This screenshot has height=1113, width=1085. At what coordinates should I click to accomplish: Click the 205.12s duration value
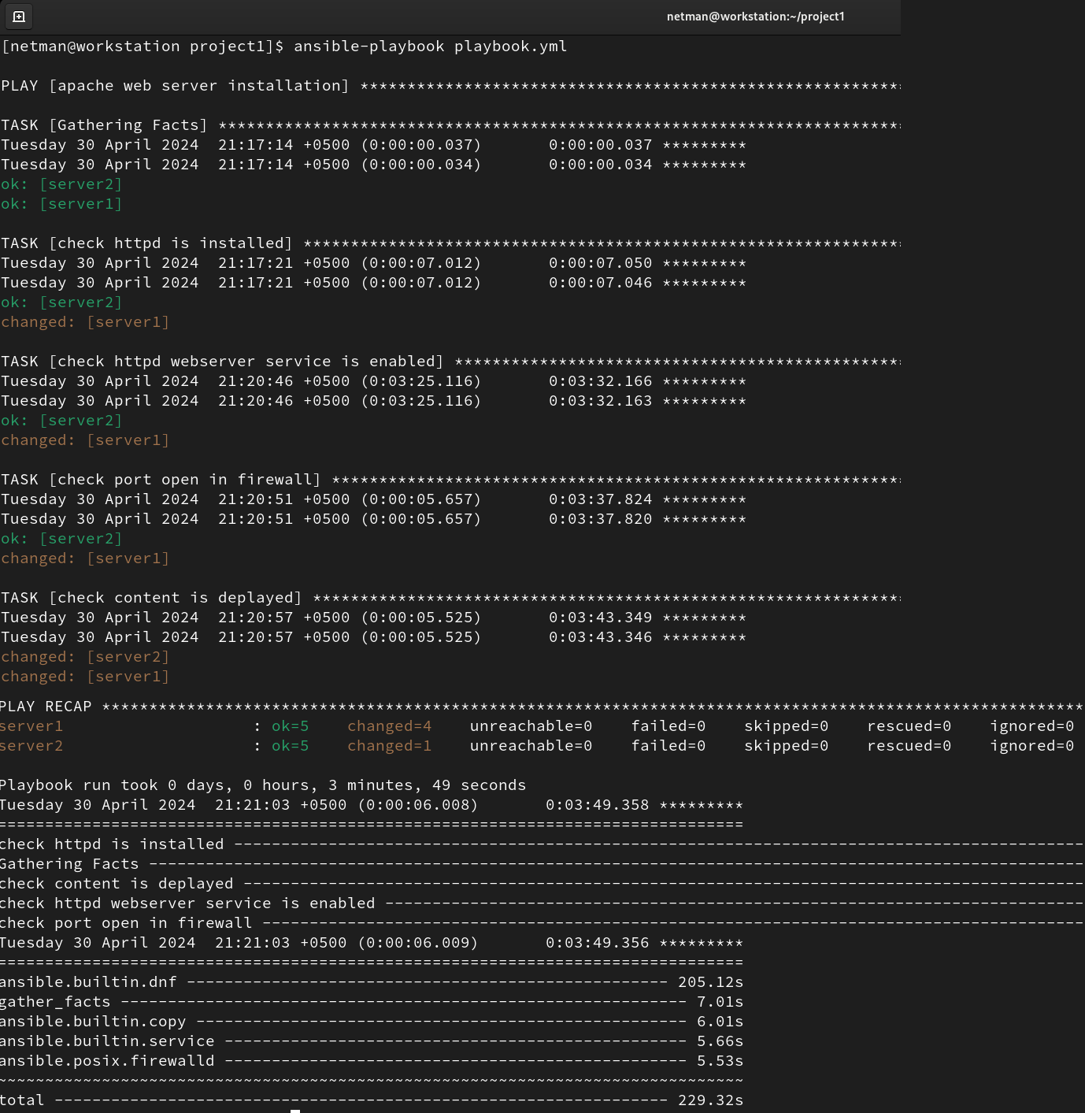[x=711, y=982]
